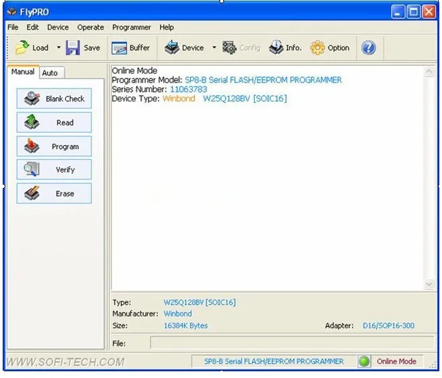Screen dimensions: 442x378
Task: Click the Read button
Action: [x=54, y=122]
